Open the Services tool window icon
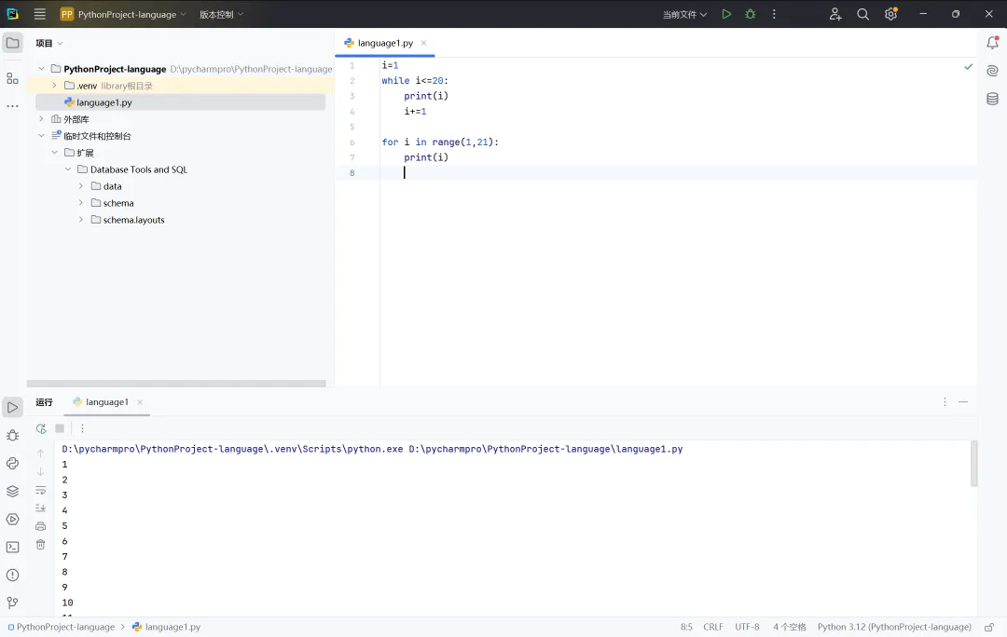Image resolution: width=1007 pixels, height=637 pixels. (12, 519)
